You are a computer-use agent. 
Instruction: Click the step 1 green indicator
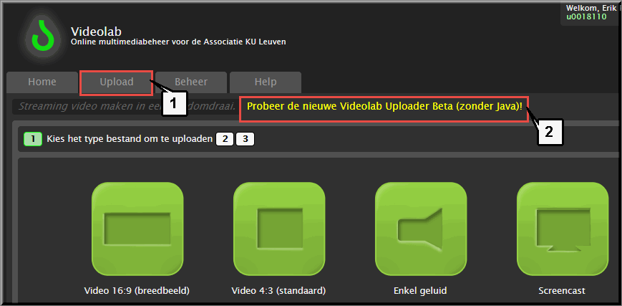click(33, 140)
